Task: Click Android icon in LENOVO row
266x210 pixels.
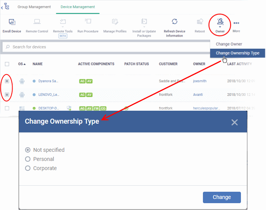Action: 22,95
